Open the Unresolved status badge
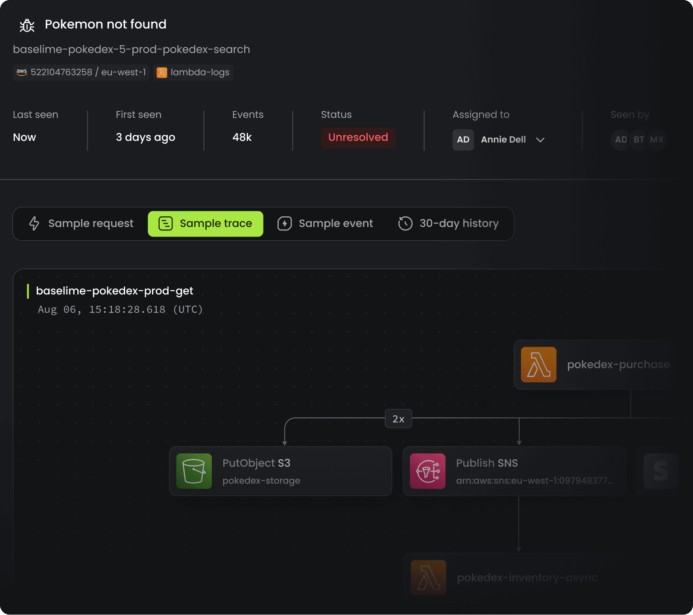The width and height of the screenshot is (693, 615). coord(358,137)
